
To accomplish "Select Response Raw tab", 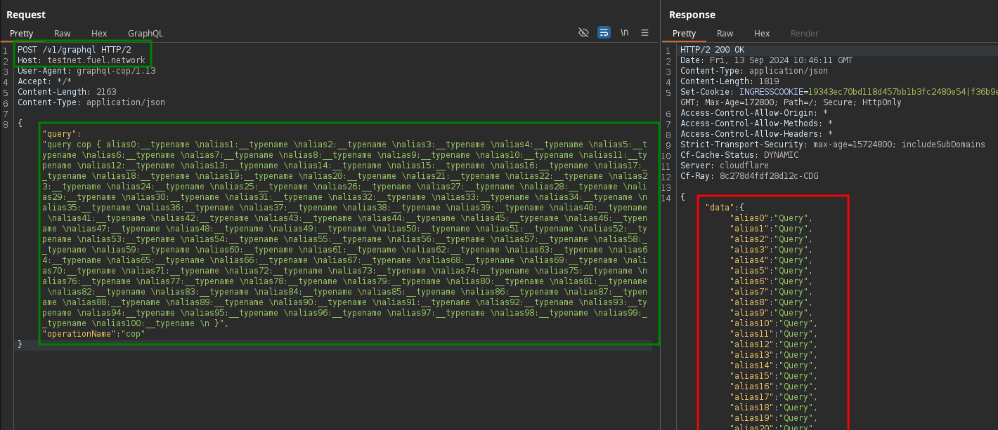I will 725,33.
